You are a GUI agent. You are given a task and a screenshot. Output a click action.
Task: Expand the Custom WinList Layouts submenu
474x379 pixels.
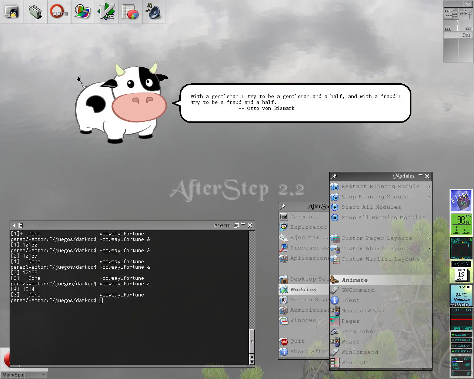click(381, 259)
